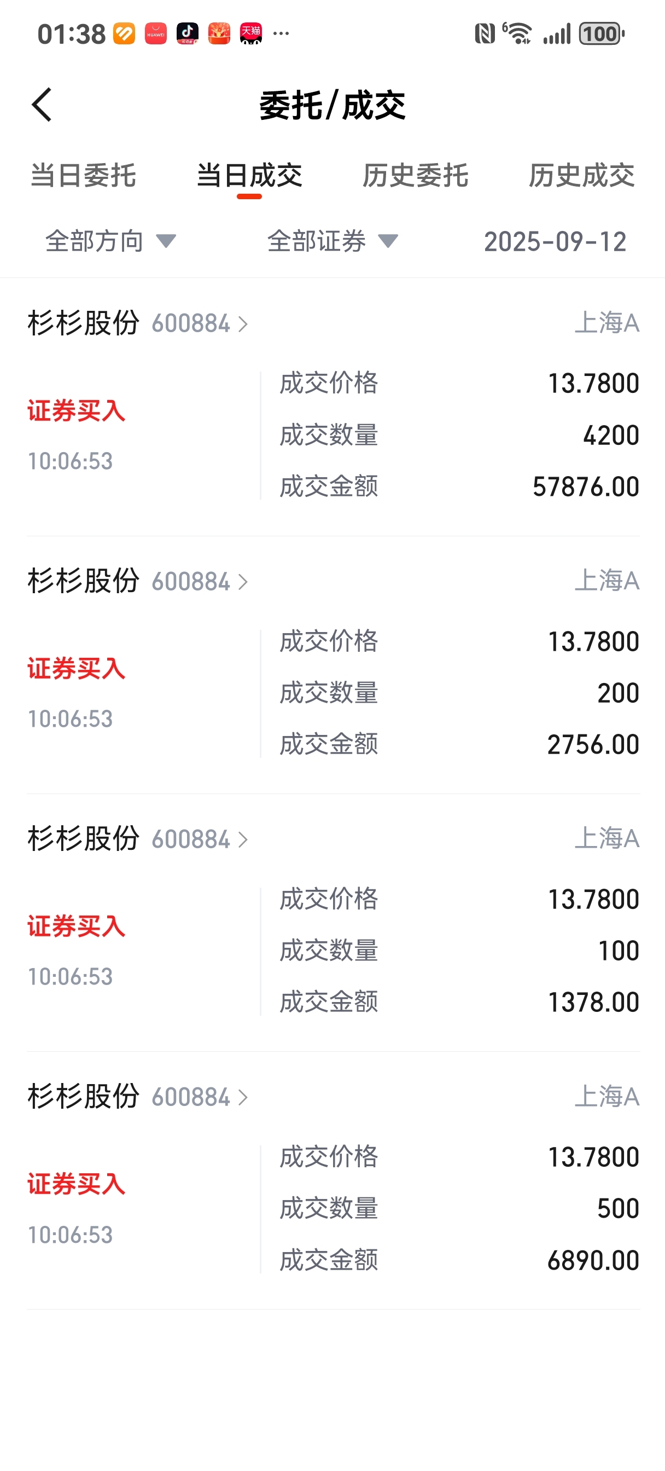Viewport: 665px width, 1471px height.
Task: Select the trade record with amount 57876.00
Action: [334, 408]
